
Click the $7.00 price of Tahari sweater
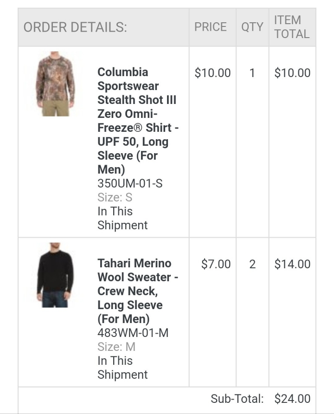[216, 264]
